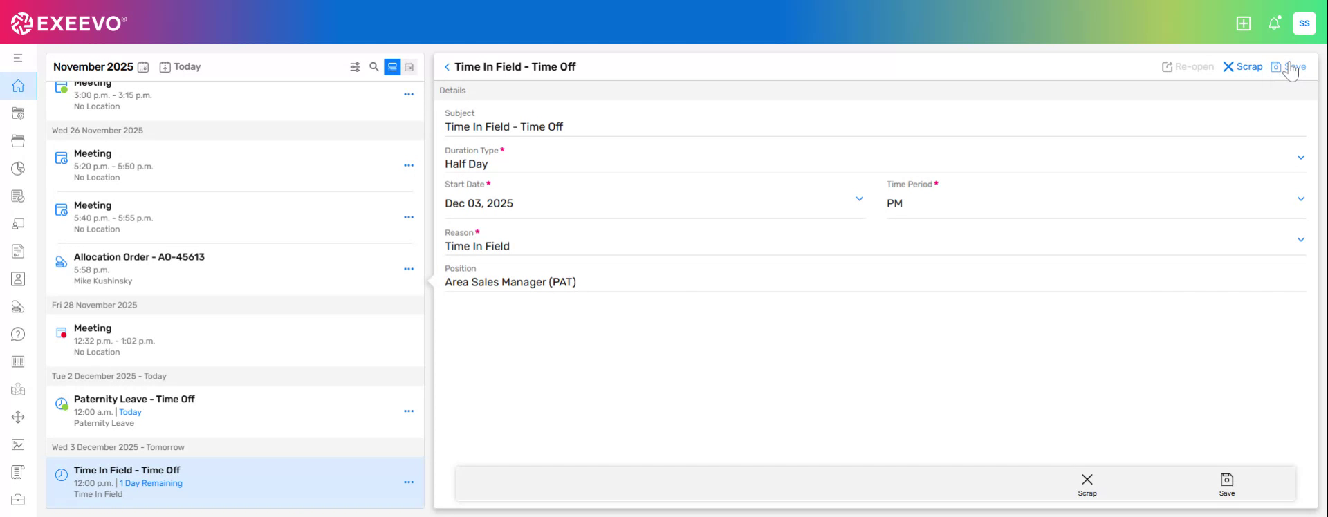Open the Start Date picker chevron
Viewport: 1328px width, 517px height.
coord(860,199)
